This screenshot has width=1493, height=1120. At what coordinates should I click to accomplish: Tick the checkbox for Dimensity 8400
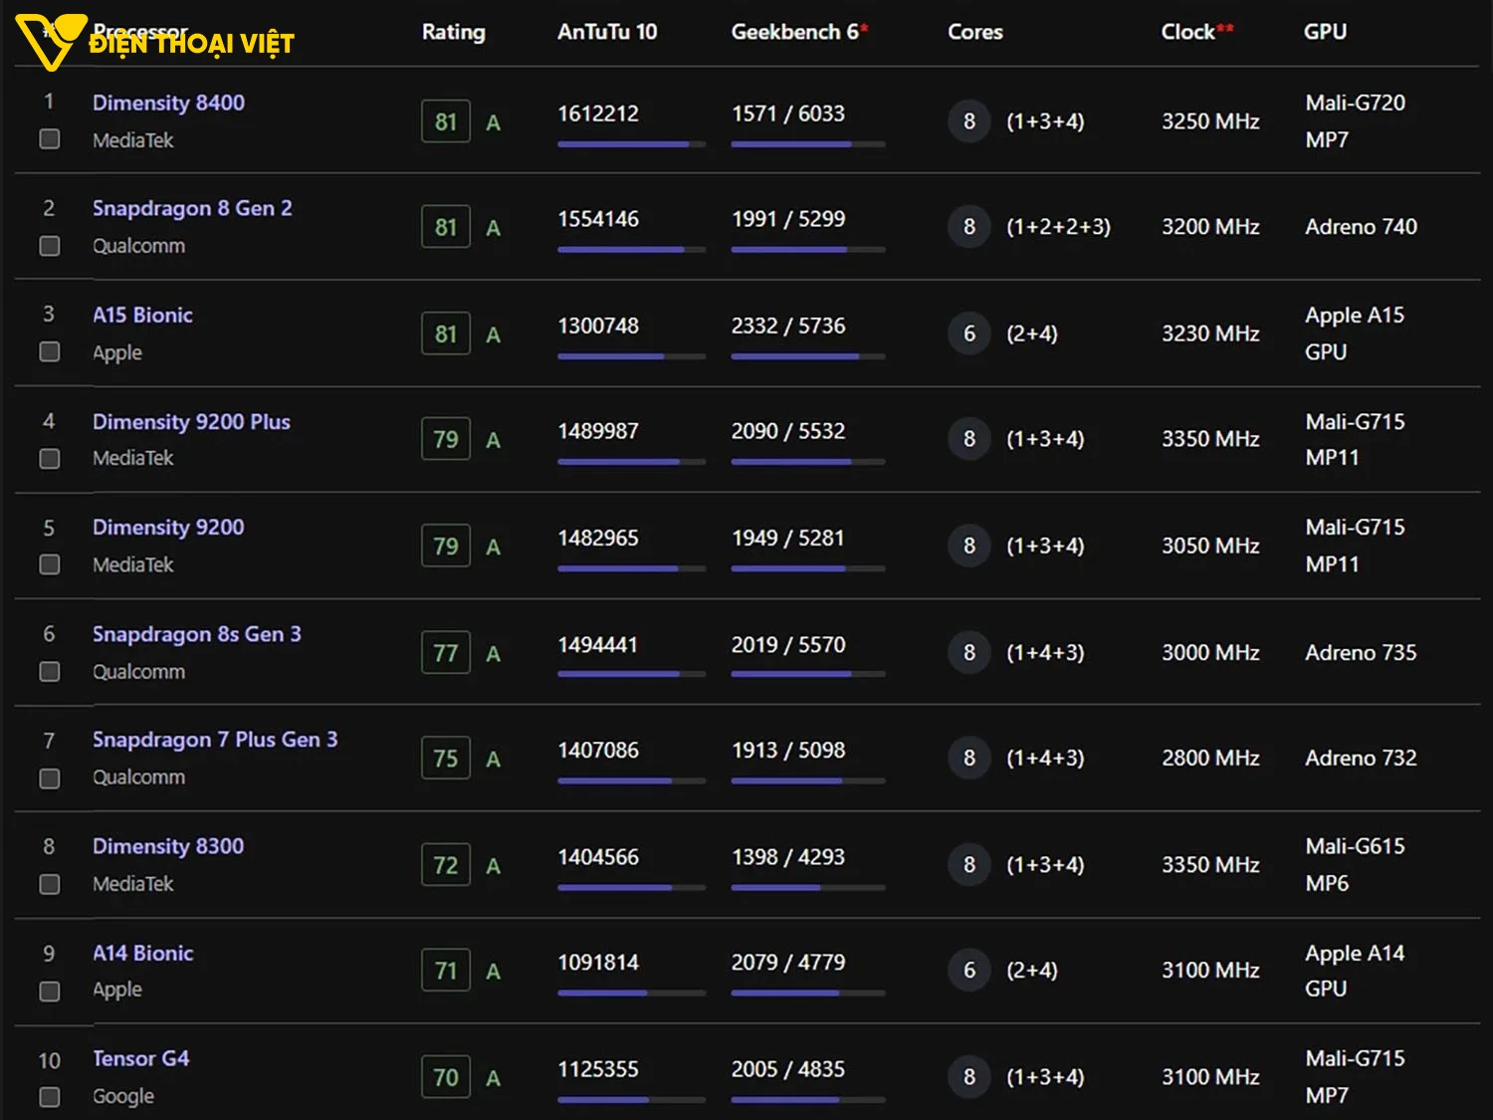pyautogui.click(x=50, y=139)
